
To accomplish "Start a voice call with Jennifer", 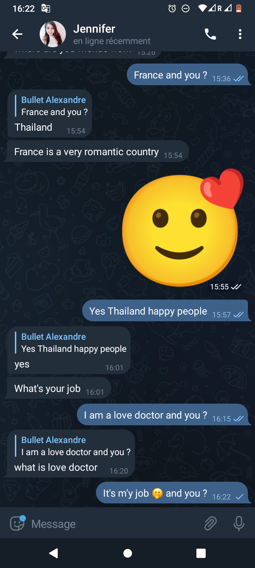I will (210, 34).
